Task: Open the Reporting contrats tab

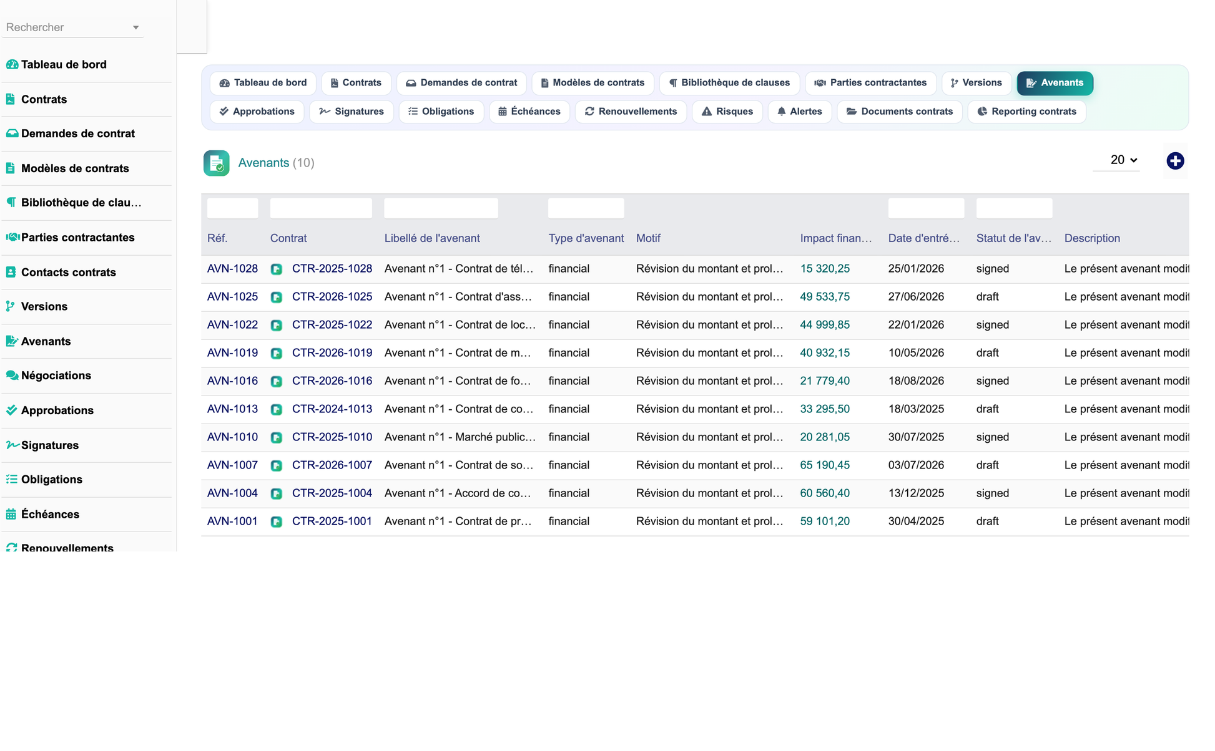Action: coord(1026,112)
